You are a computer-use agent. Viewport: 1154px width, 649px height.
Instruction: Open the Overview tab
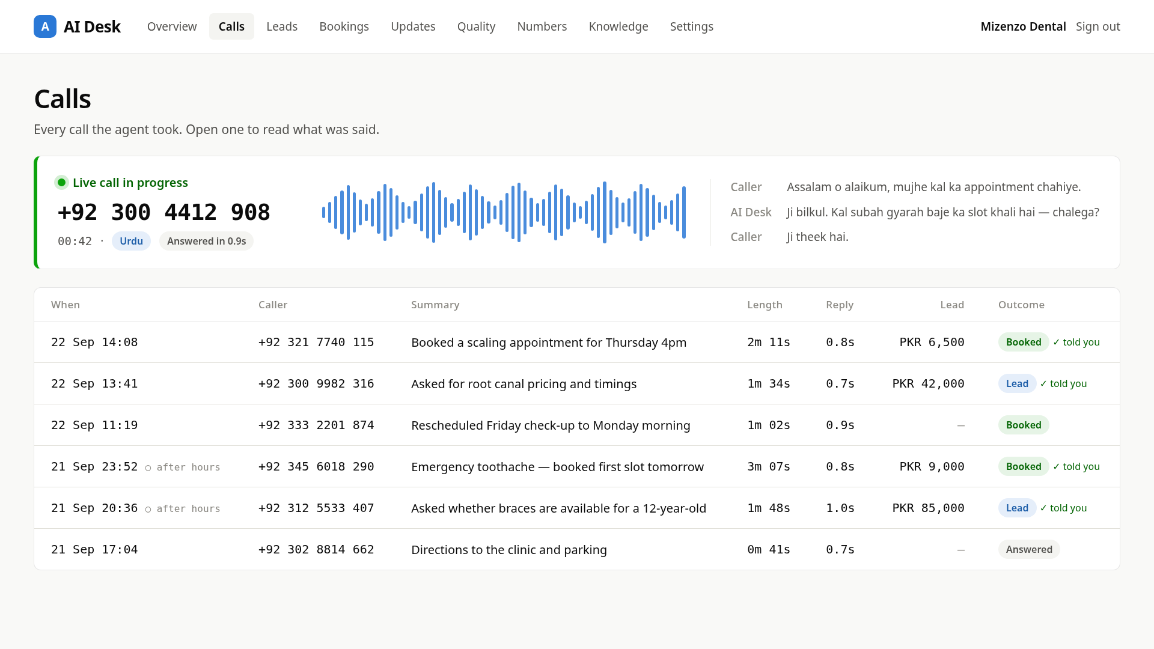(x=172, y=26)
